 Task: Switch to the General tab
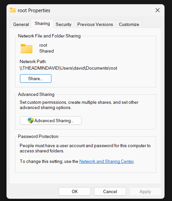21,24
